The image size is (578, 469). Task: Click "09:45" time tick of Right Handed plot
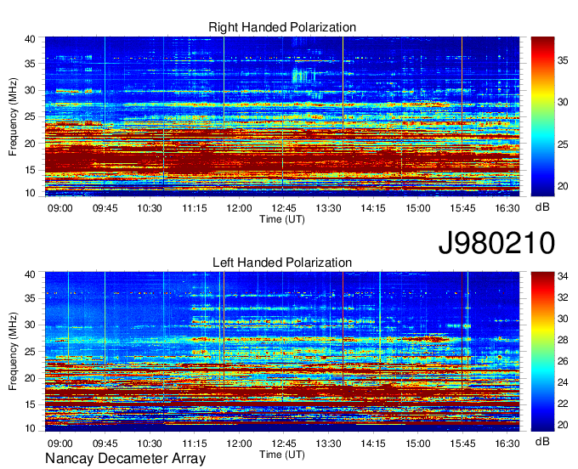point(105,208)
